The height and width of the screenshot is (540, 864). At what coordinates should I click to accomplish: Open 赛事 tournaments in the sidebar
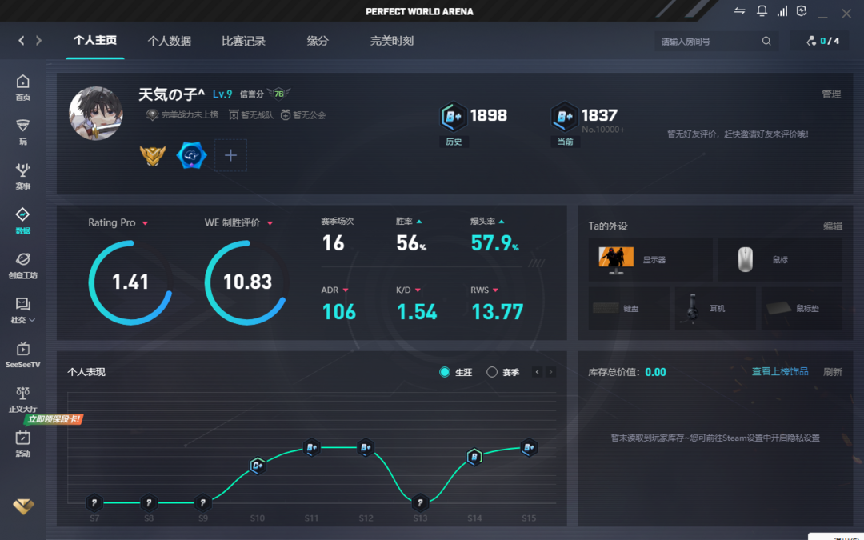point(22,176)
